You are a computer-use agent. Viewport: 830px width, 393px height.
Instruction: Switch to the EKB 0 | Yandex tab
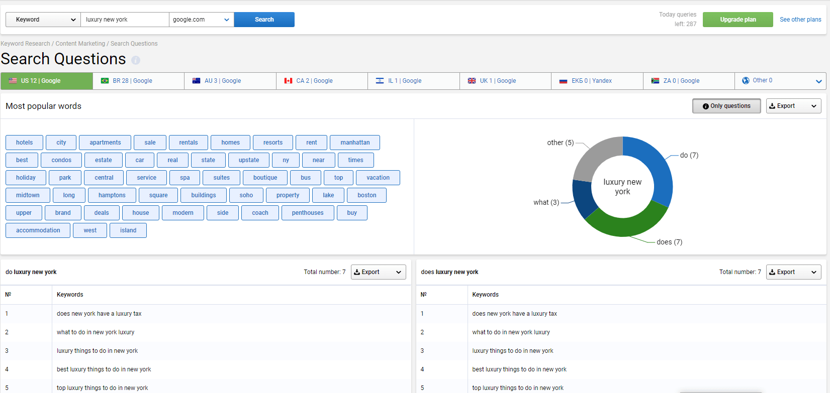[597, 81]
